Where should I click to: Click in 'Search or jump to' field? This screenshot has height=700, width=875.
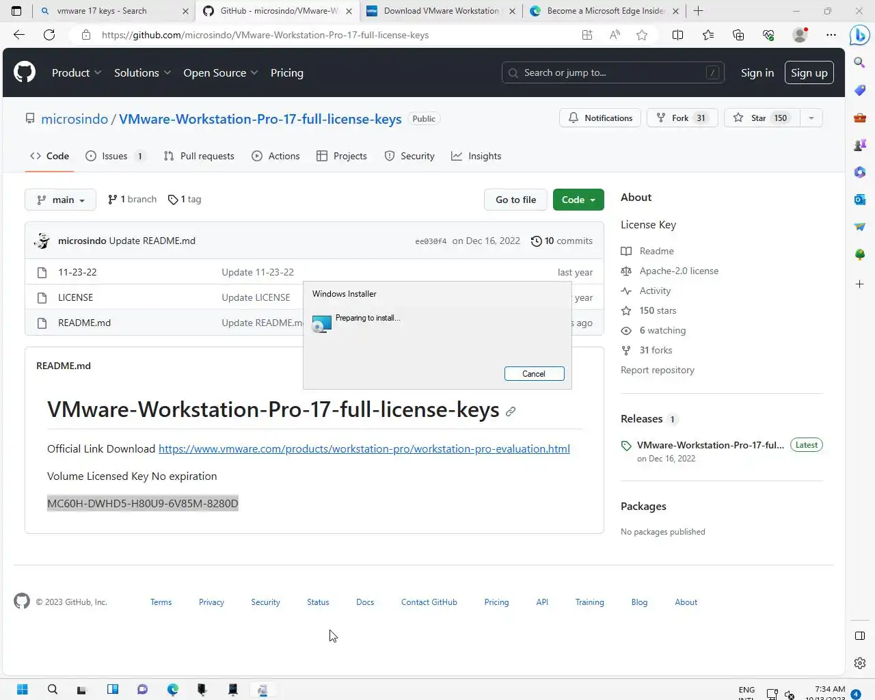(613, 72)
